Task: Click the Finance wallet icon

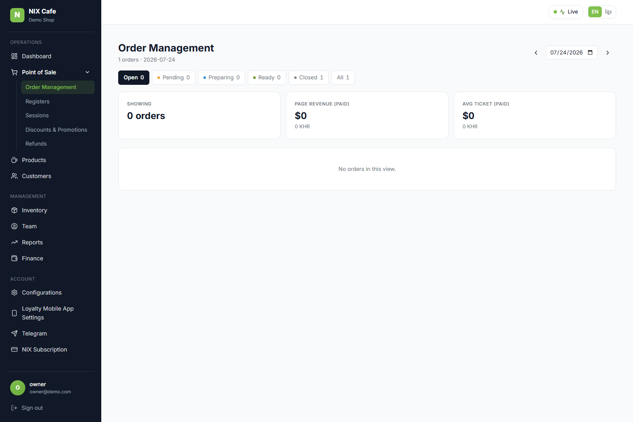Action: tap(14, 258)
